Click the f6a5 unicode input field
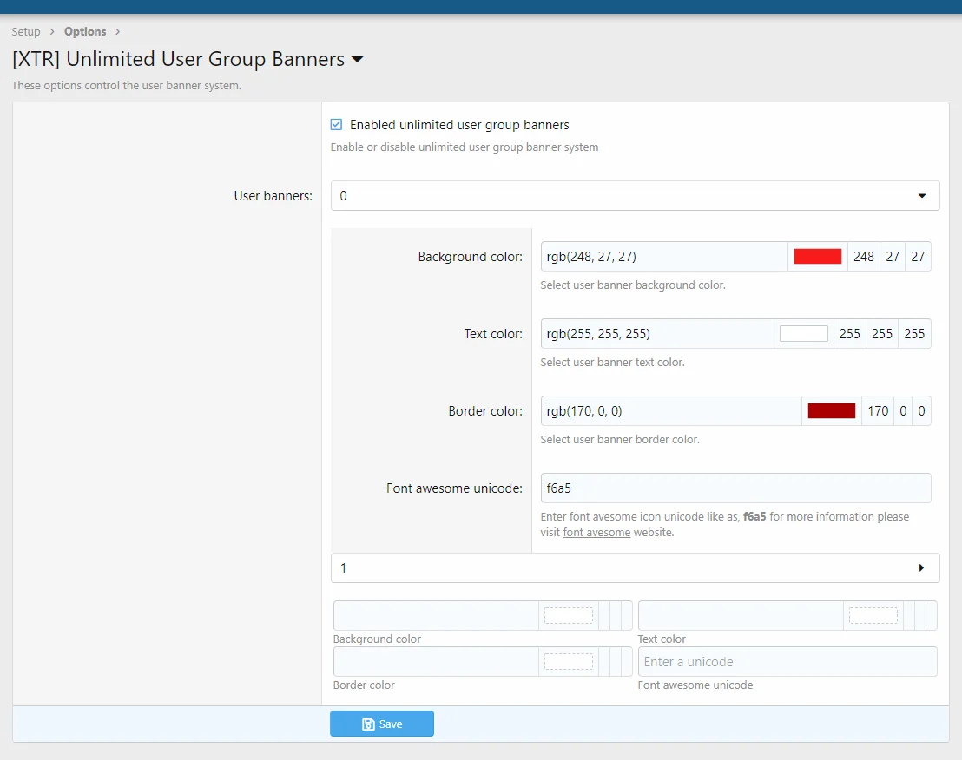This screenshot has height=760, width=962. [x=735, y=488]
